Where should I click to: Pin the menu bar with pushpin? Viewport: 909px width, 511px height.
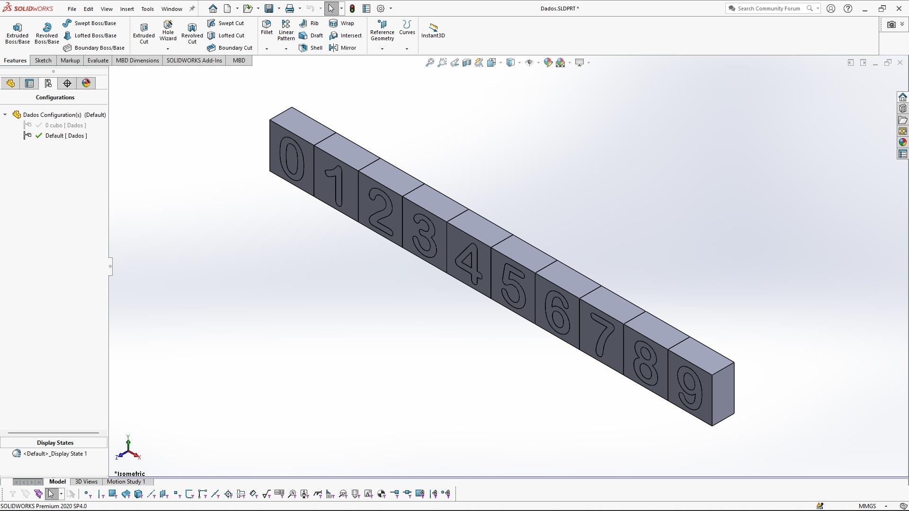(x=192, y=9)
